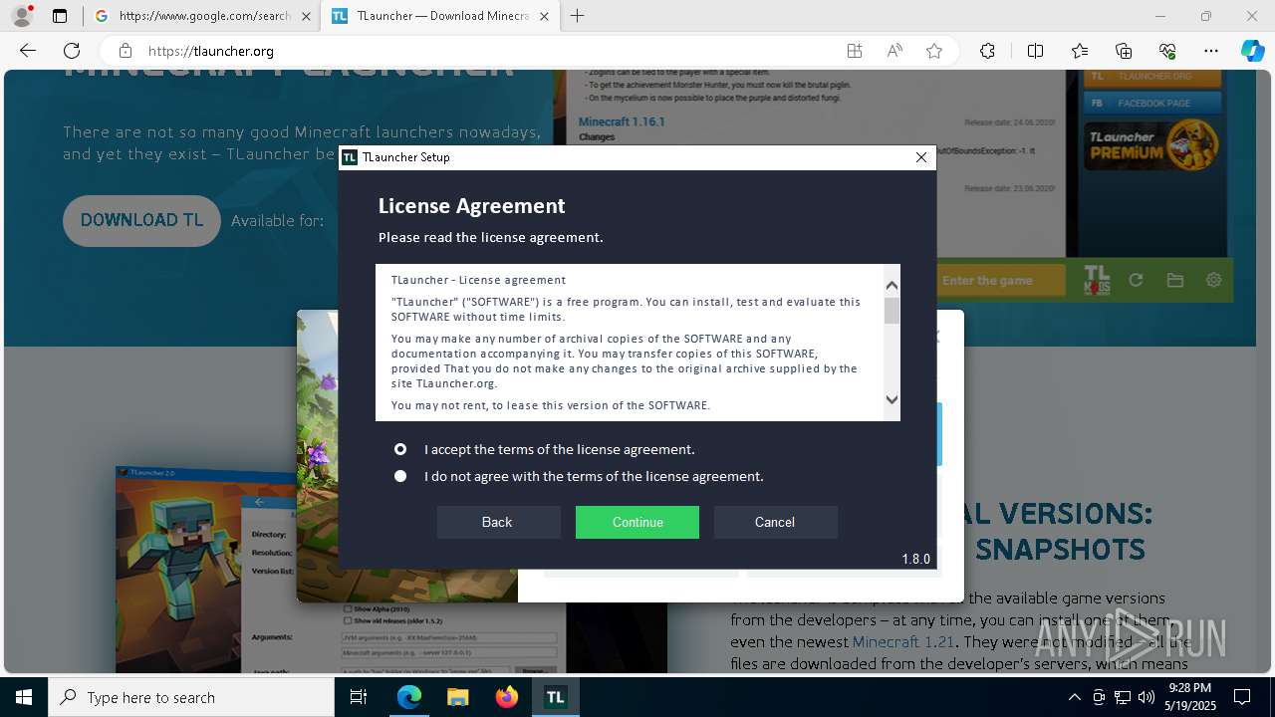Open a new browser tab
Screen dimensions: 1275x717
pos(578,16)
